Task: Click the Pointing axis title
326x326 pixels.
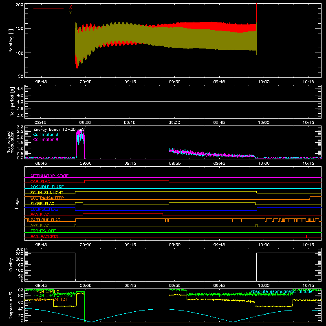Action: (11, 40)
